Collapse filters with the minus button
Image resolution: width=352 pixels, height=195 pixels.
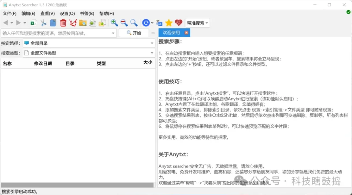point(153,33)
